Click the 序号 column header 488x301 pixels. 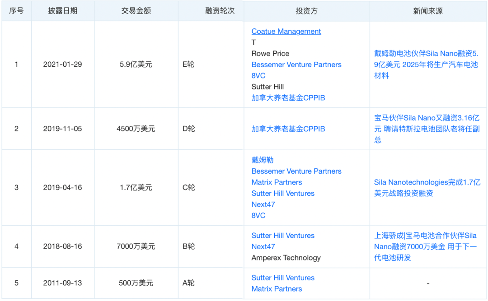click(x=17, y=11)
